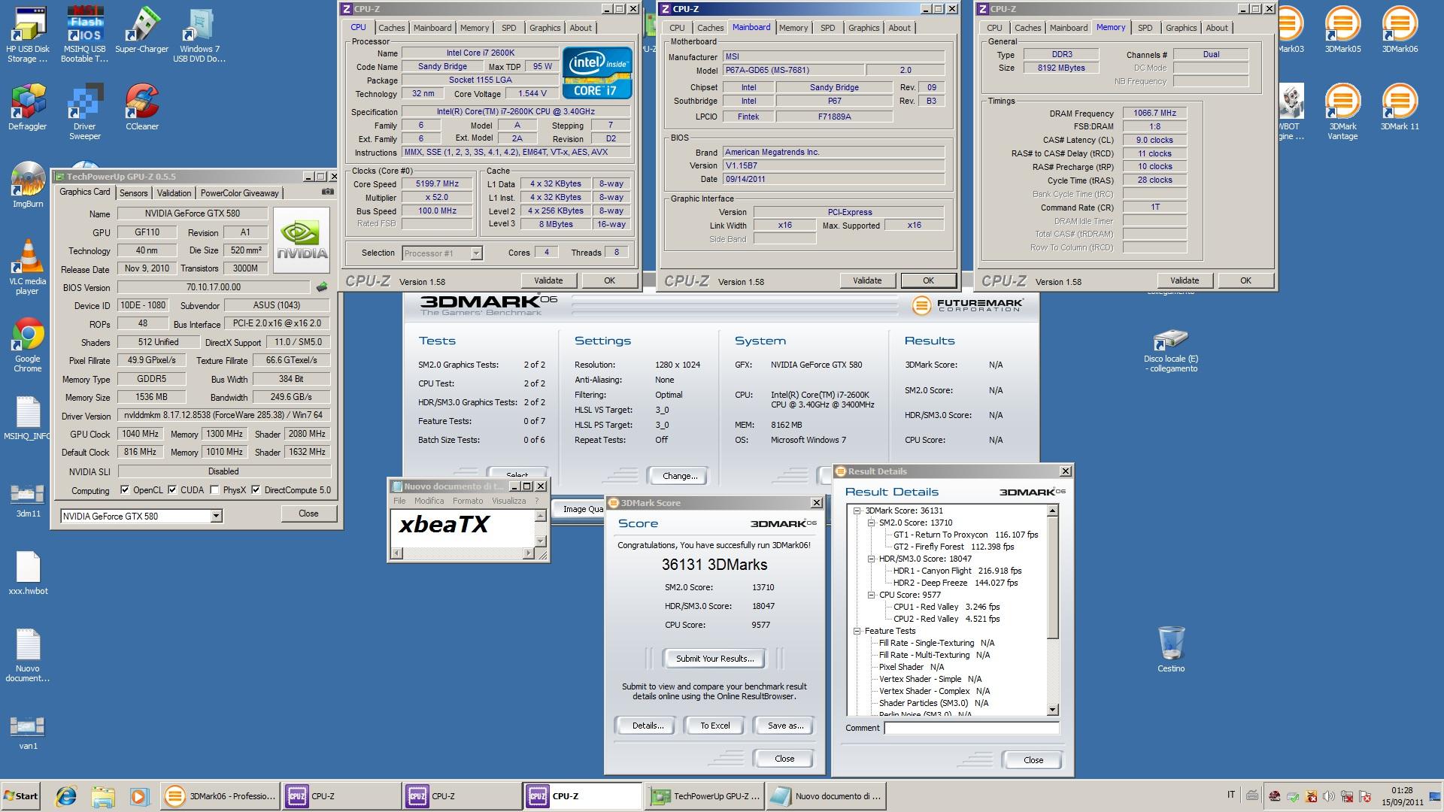Open VLC media player desktop icon
The image size is (1444, 812).
tap(27, 268)
